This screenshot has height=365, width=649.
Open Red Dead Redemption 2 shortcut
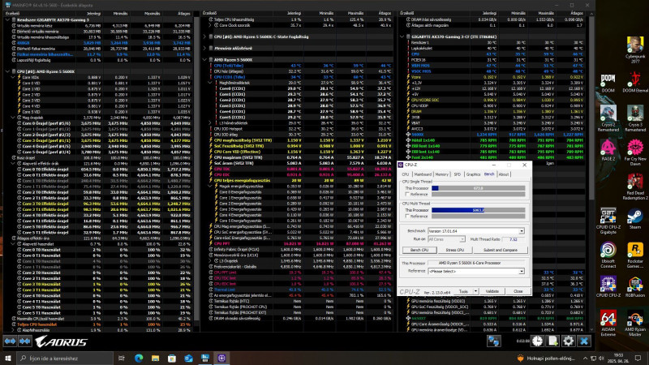(x=635, y=187)
